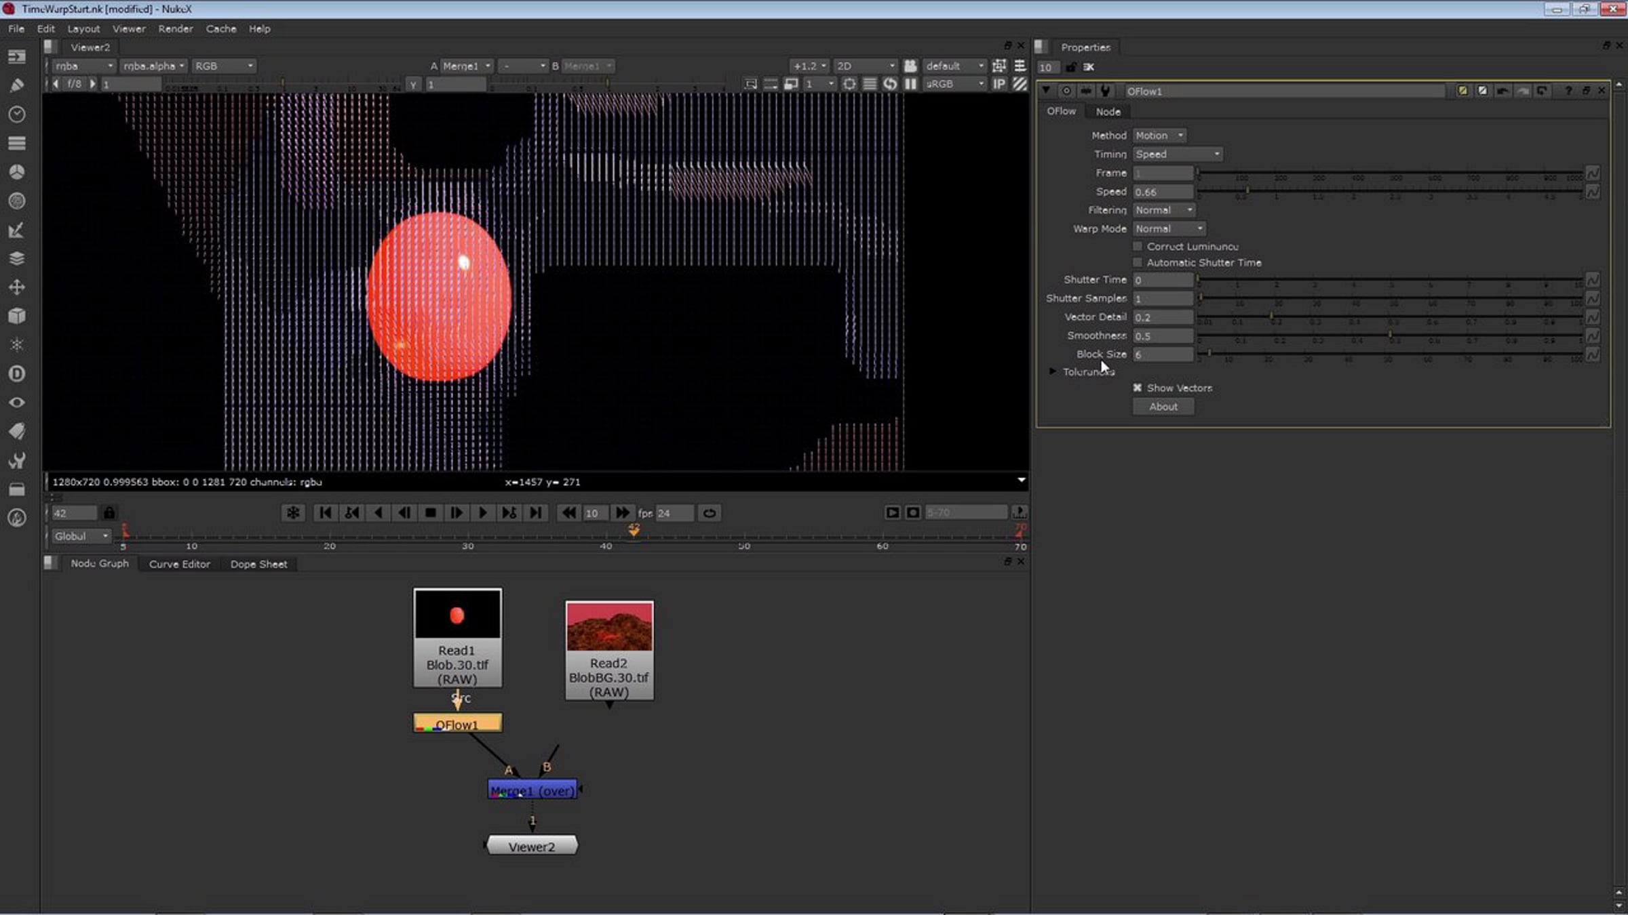Toggle the IP input process button
The height and width of the screenshot is (915, 1628).
tap(999, 84)
